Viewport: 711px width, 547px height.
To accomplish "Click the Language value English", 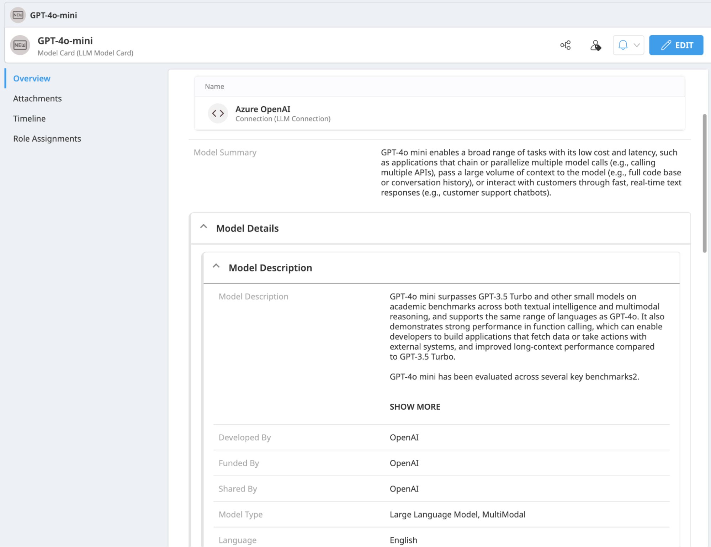I will point(403,540).
